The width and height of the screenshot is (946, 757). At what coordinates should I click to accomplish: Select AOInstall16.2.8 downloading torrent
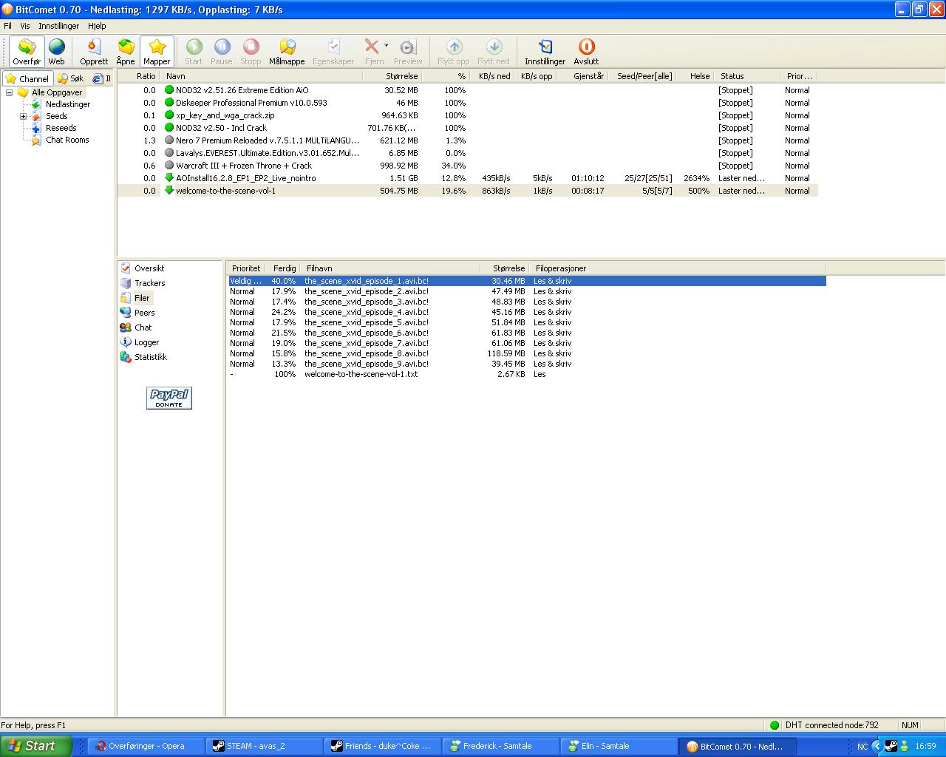tap(468, 178)
